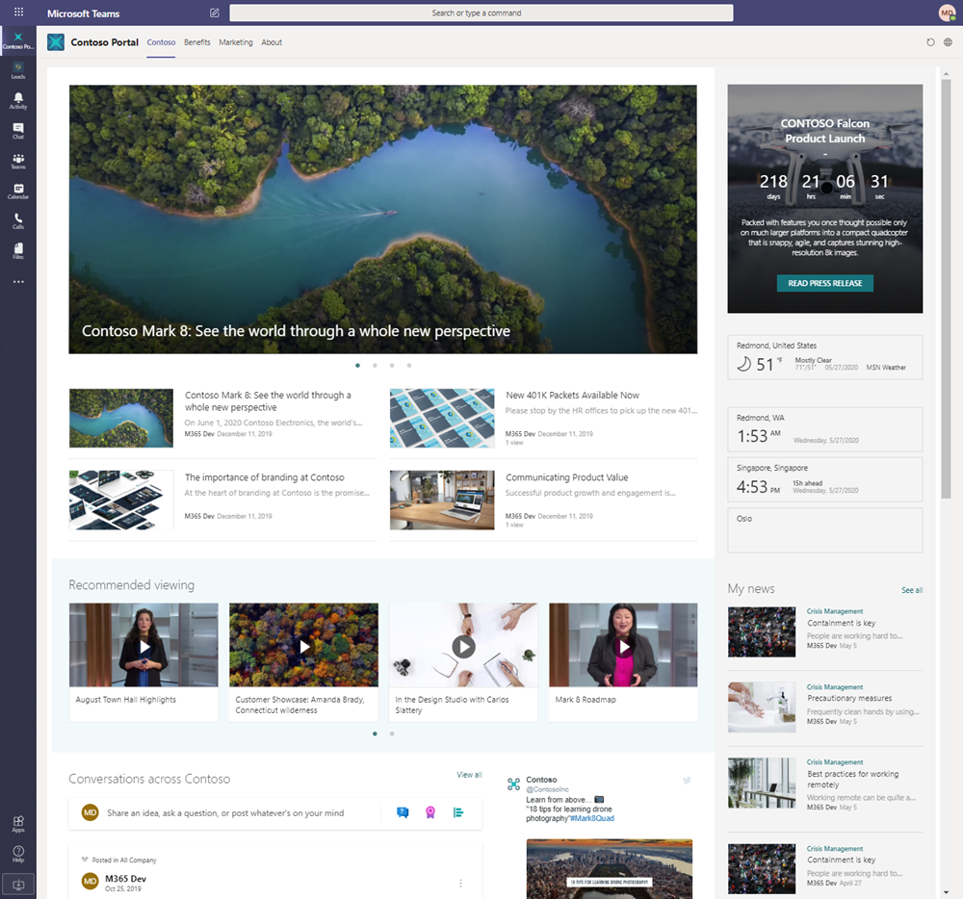
Task: Switch to the Contoso tab
Action: tap(161, 42)
